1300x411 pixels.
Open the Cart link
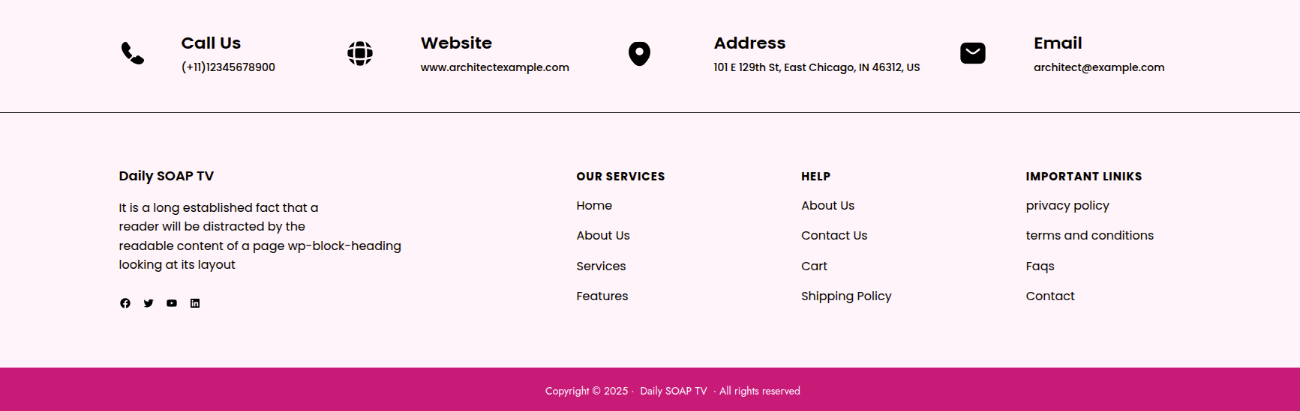814,267
